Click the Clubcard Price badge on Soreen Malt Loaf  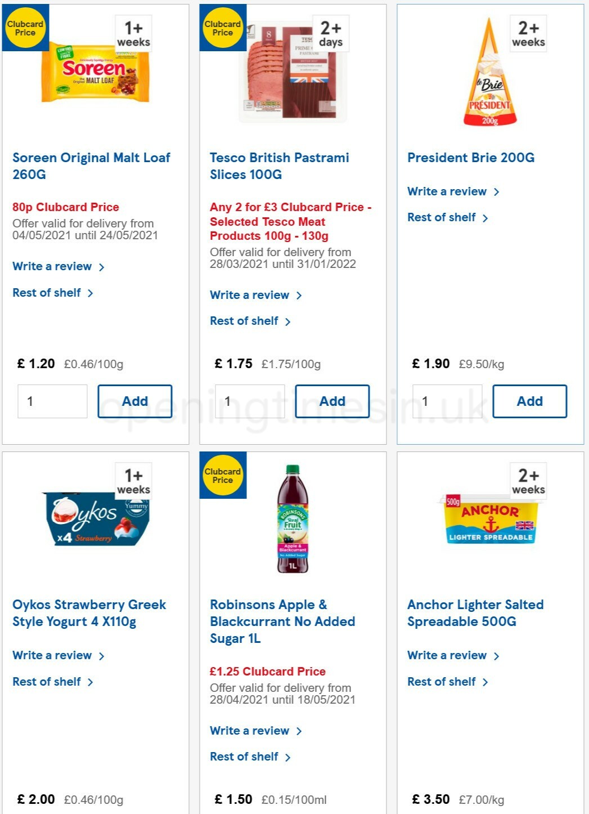coord(25,27)
